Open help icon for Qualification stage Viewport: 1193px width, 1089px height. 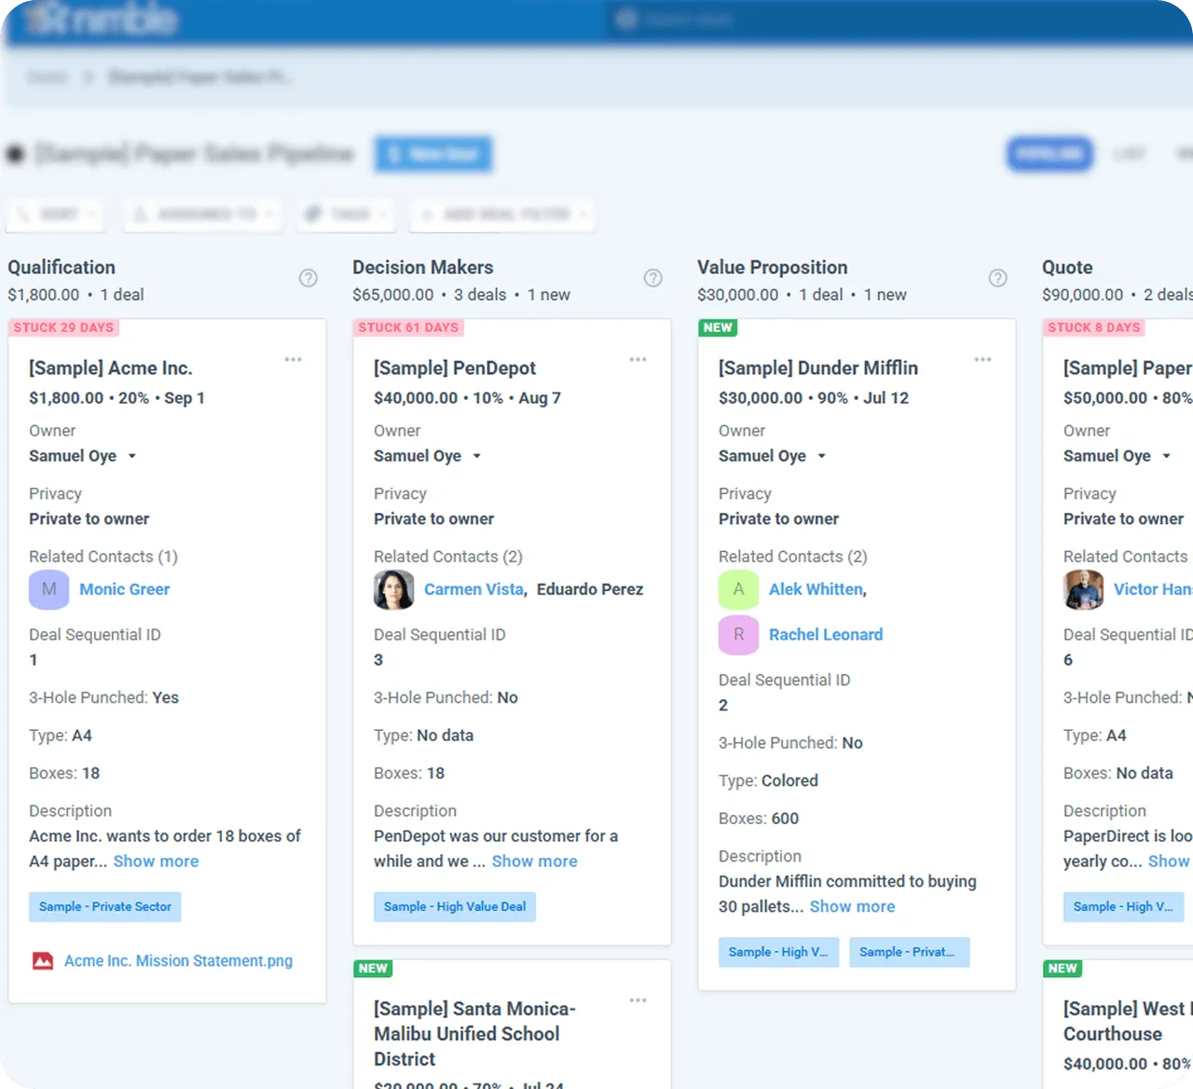click(x=308, y=278)
